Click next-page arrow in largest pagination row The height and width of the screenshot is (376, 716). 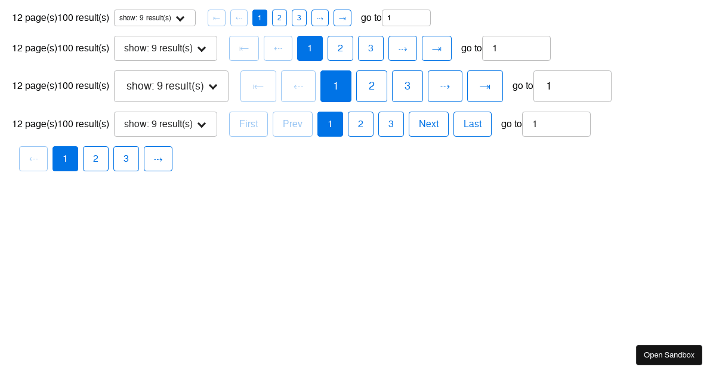(x=445, y=86)
